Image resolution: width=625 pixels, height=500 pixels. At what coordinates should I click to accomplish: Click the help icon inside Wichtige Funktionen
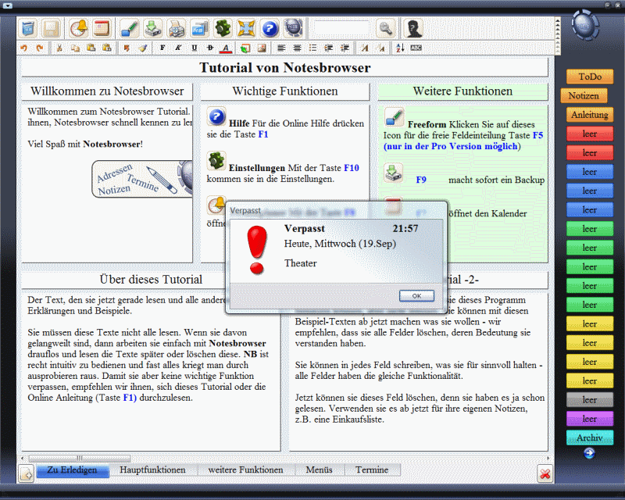pos(216,116)
